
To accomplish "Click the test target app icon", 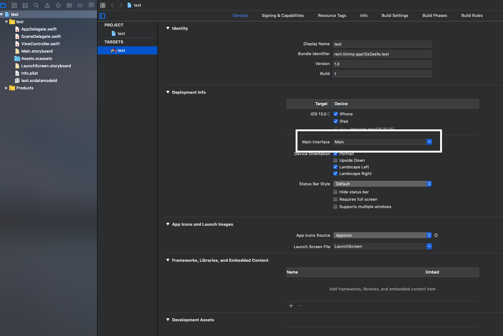I will pyautogui.click(x=114, y=50).
